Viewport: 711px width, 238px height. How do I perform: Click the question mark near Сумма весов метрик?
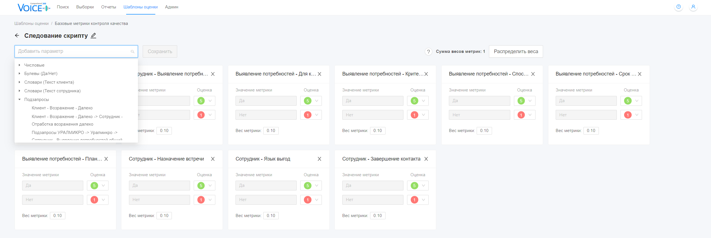[x=428, y=51]
